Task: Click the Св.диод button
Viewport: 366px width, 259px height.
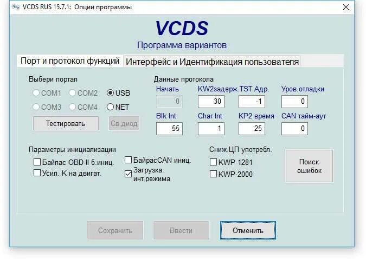Action: pyautogui.click(x=124, y=123)
